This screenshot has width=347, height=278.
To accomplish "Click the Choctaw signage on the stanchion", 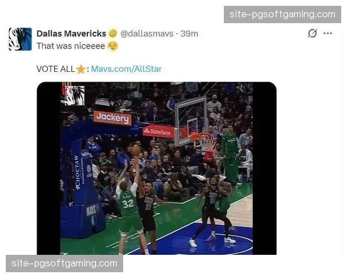I will pos(77,172).
